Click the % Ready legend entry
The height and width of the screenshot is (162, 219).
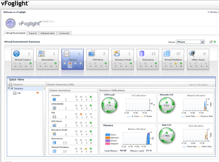pyautogui.click(x=145, y=116)
